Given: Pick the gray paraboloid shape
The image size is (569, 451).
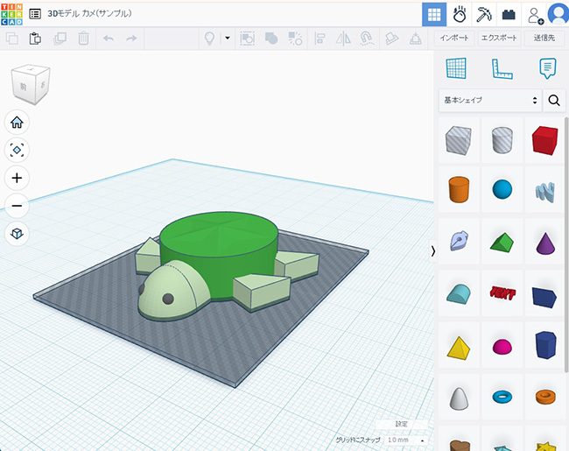Looking at the screenshot, I should (x=459, y=398).
